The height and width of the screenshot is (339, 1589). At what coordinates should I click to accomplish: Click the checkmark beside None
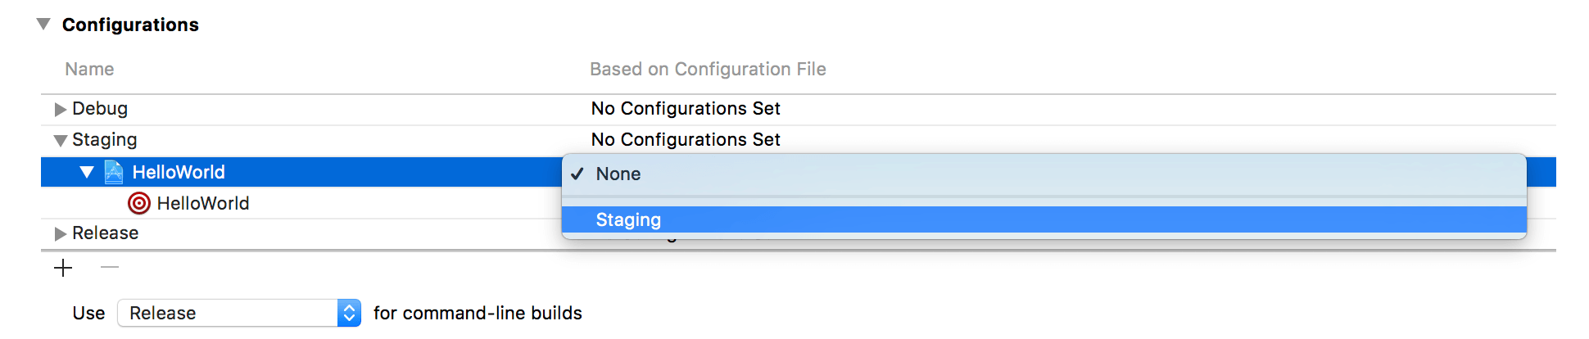click(577, 174)
